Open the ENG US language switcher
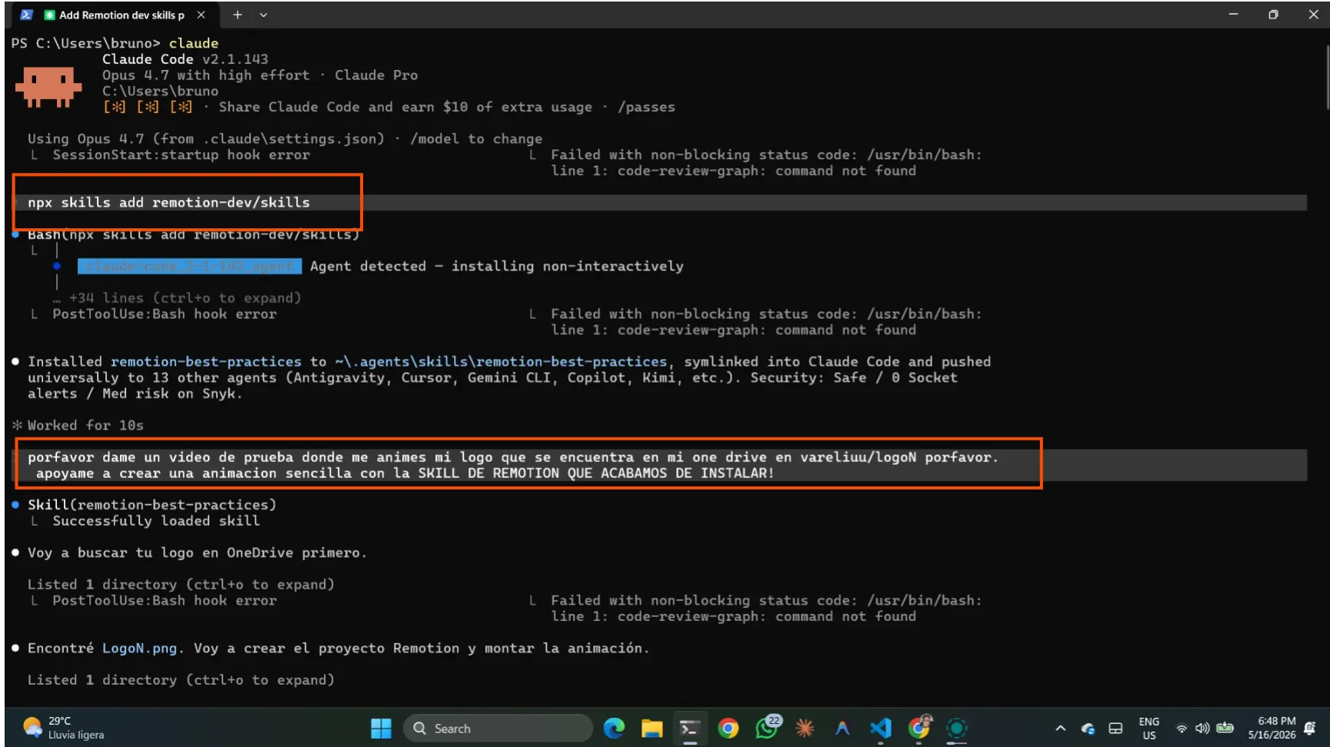The height and width of the screenshot is (747, 1330). [1149, 728]
